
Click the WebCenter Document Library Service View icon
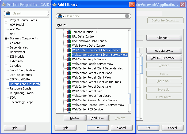[x=69, y=55]
